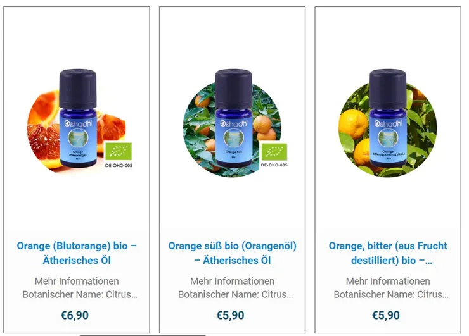The width and height of the screenshot is (469, 336).
Task: Select the €5,90 price of Orange süß
Action: pyautogui.click(x=230, y=315)
